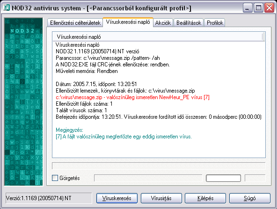
Task: Start scan with Víruskeresés button
Action: click(117, 198)
